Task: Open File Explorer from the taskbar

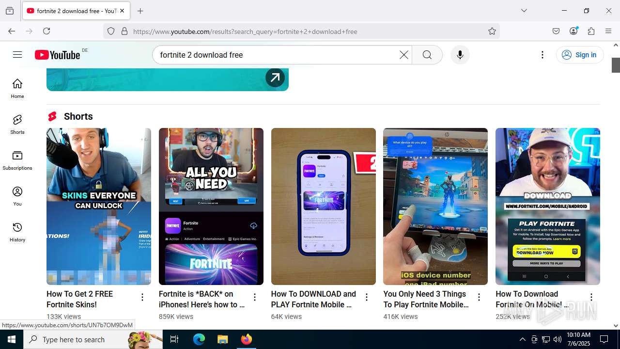Action: (222, 339)
